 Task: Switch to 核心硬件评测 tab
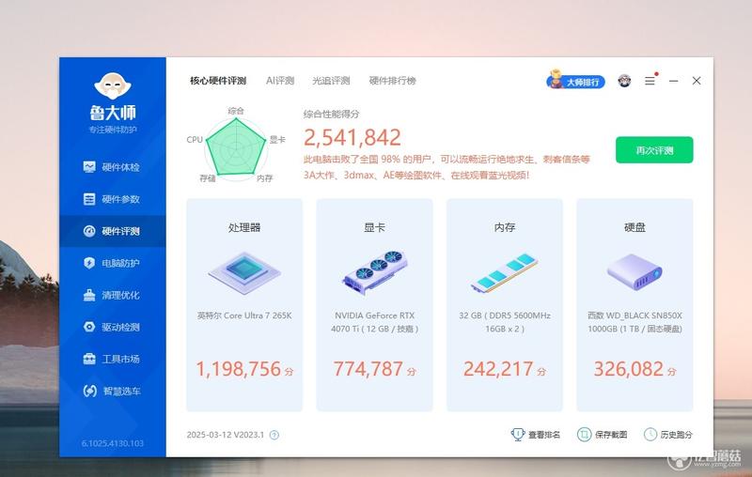coord(218,81)
